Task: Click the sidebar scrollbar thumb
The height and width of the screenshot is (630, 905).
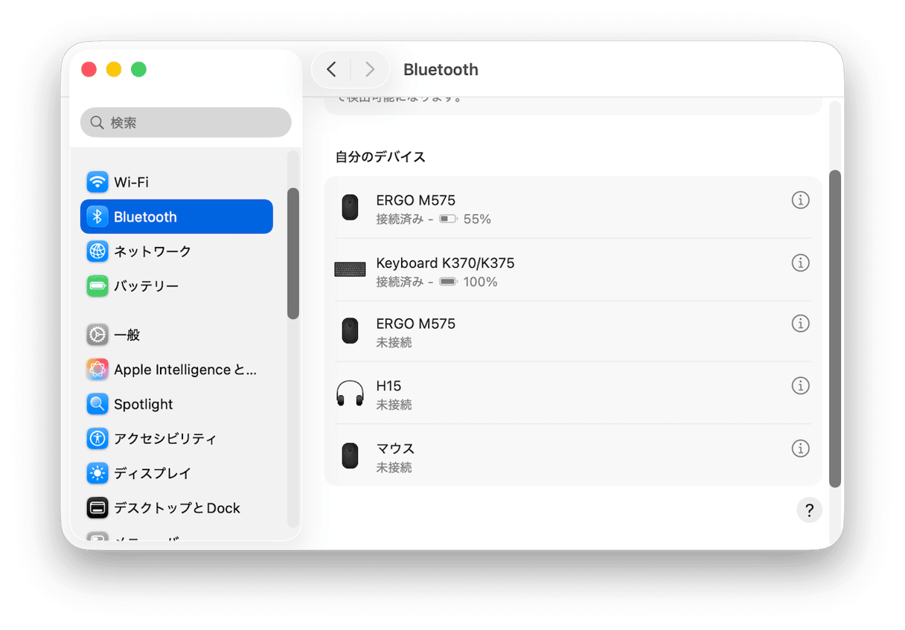Action: (x=293, y=254)
